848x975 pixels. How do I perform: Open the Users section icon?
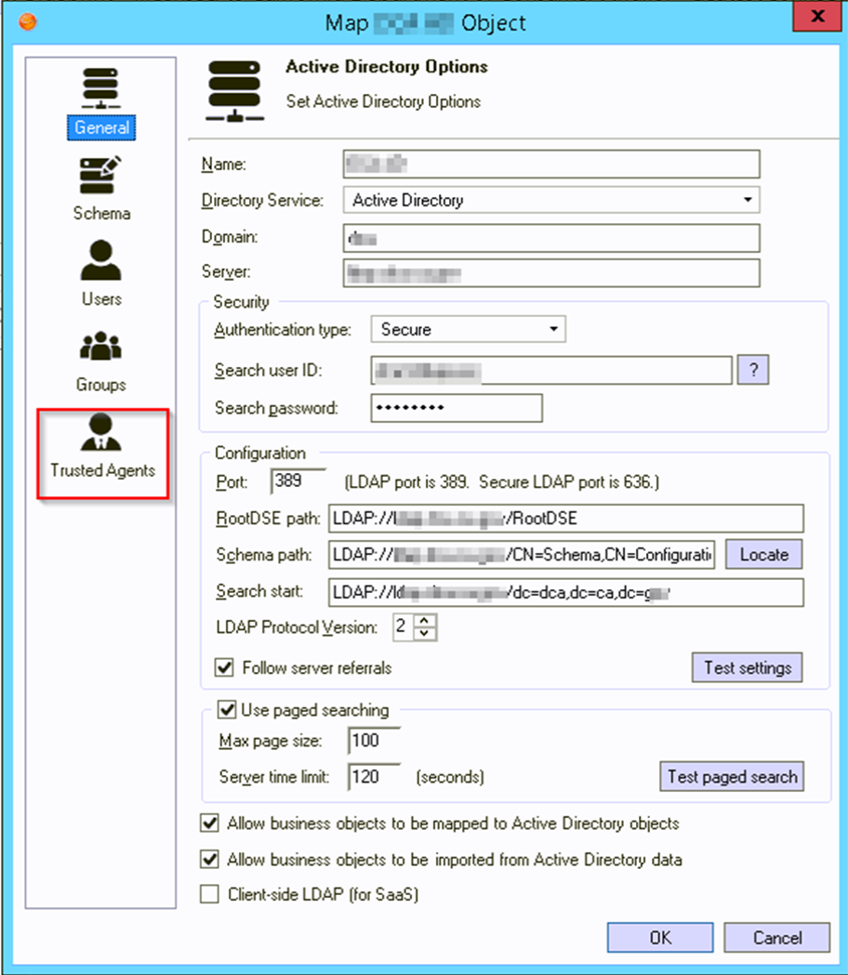pyautogui.click(x=101, y=262)
